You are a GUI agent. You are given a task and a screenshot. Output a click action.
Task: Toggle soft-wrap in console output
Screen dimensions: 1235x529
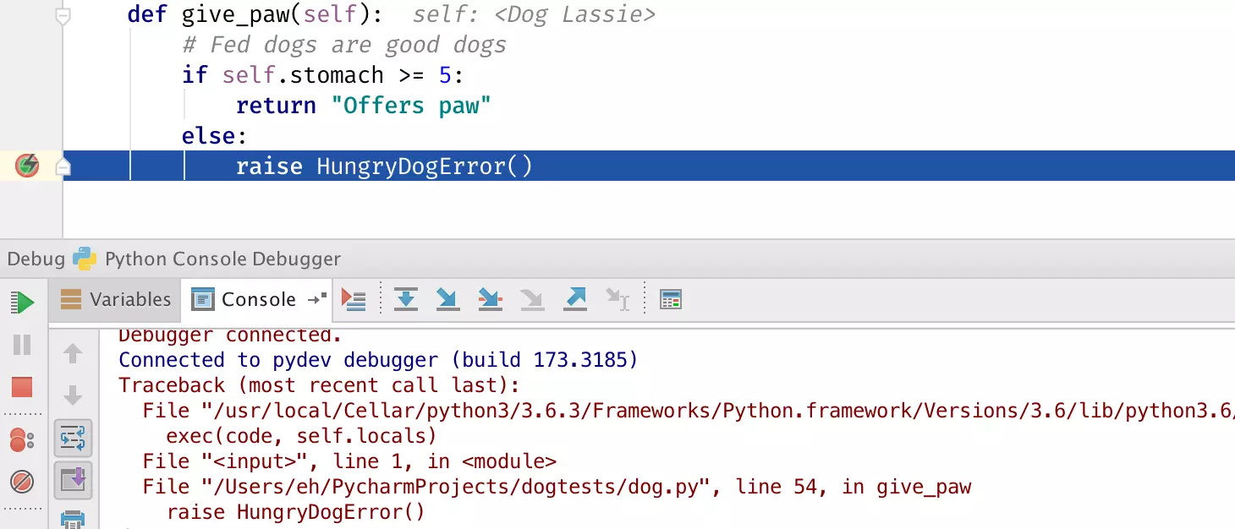click(x=73, y=439)
